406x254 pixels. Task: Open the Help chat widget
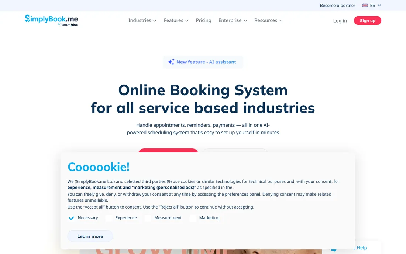pos(355,247)
